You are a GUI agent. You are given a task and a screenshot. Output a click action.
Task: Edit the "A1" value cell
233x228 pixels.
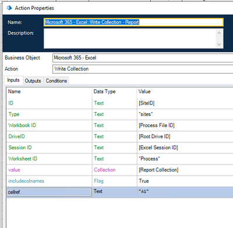[x=185, y=192]
